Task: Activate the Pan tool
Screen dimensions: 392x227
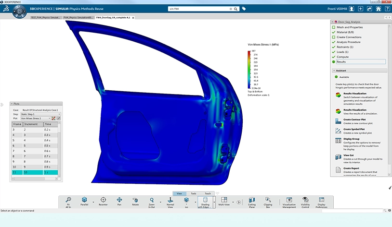Action: (x=119, y=200)
